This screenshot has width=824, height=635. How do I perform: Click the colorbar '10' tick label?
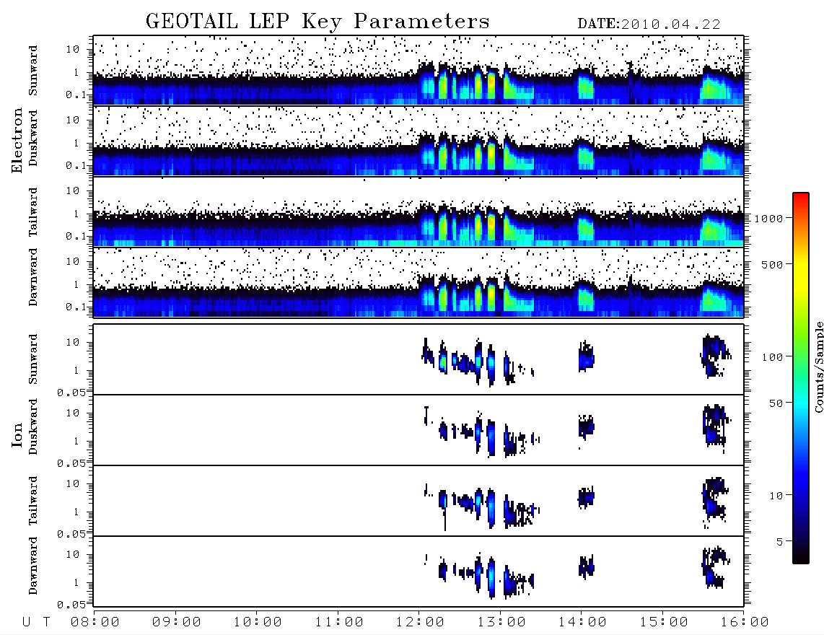776,496
